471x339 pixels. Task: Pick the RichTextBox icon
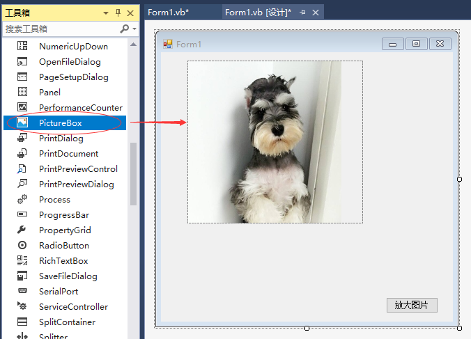click(22, 260)
